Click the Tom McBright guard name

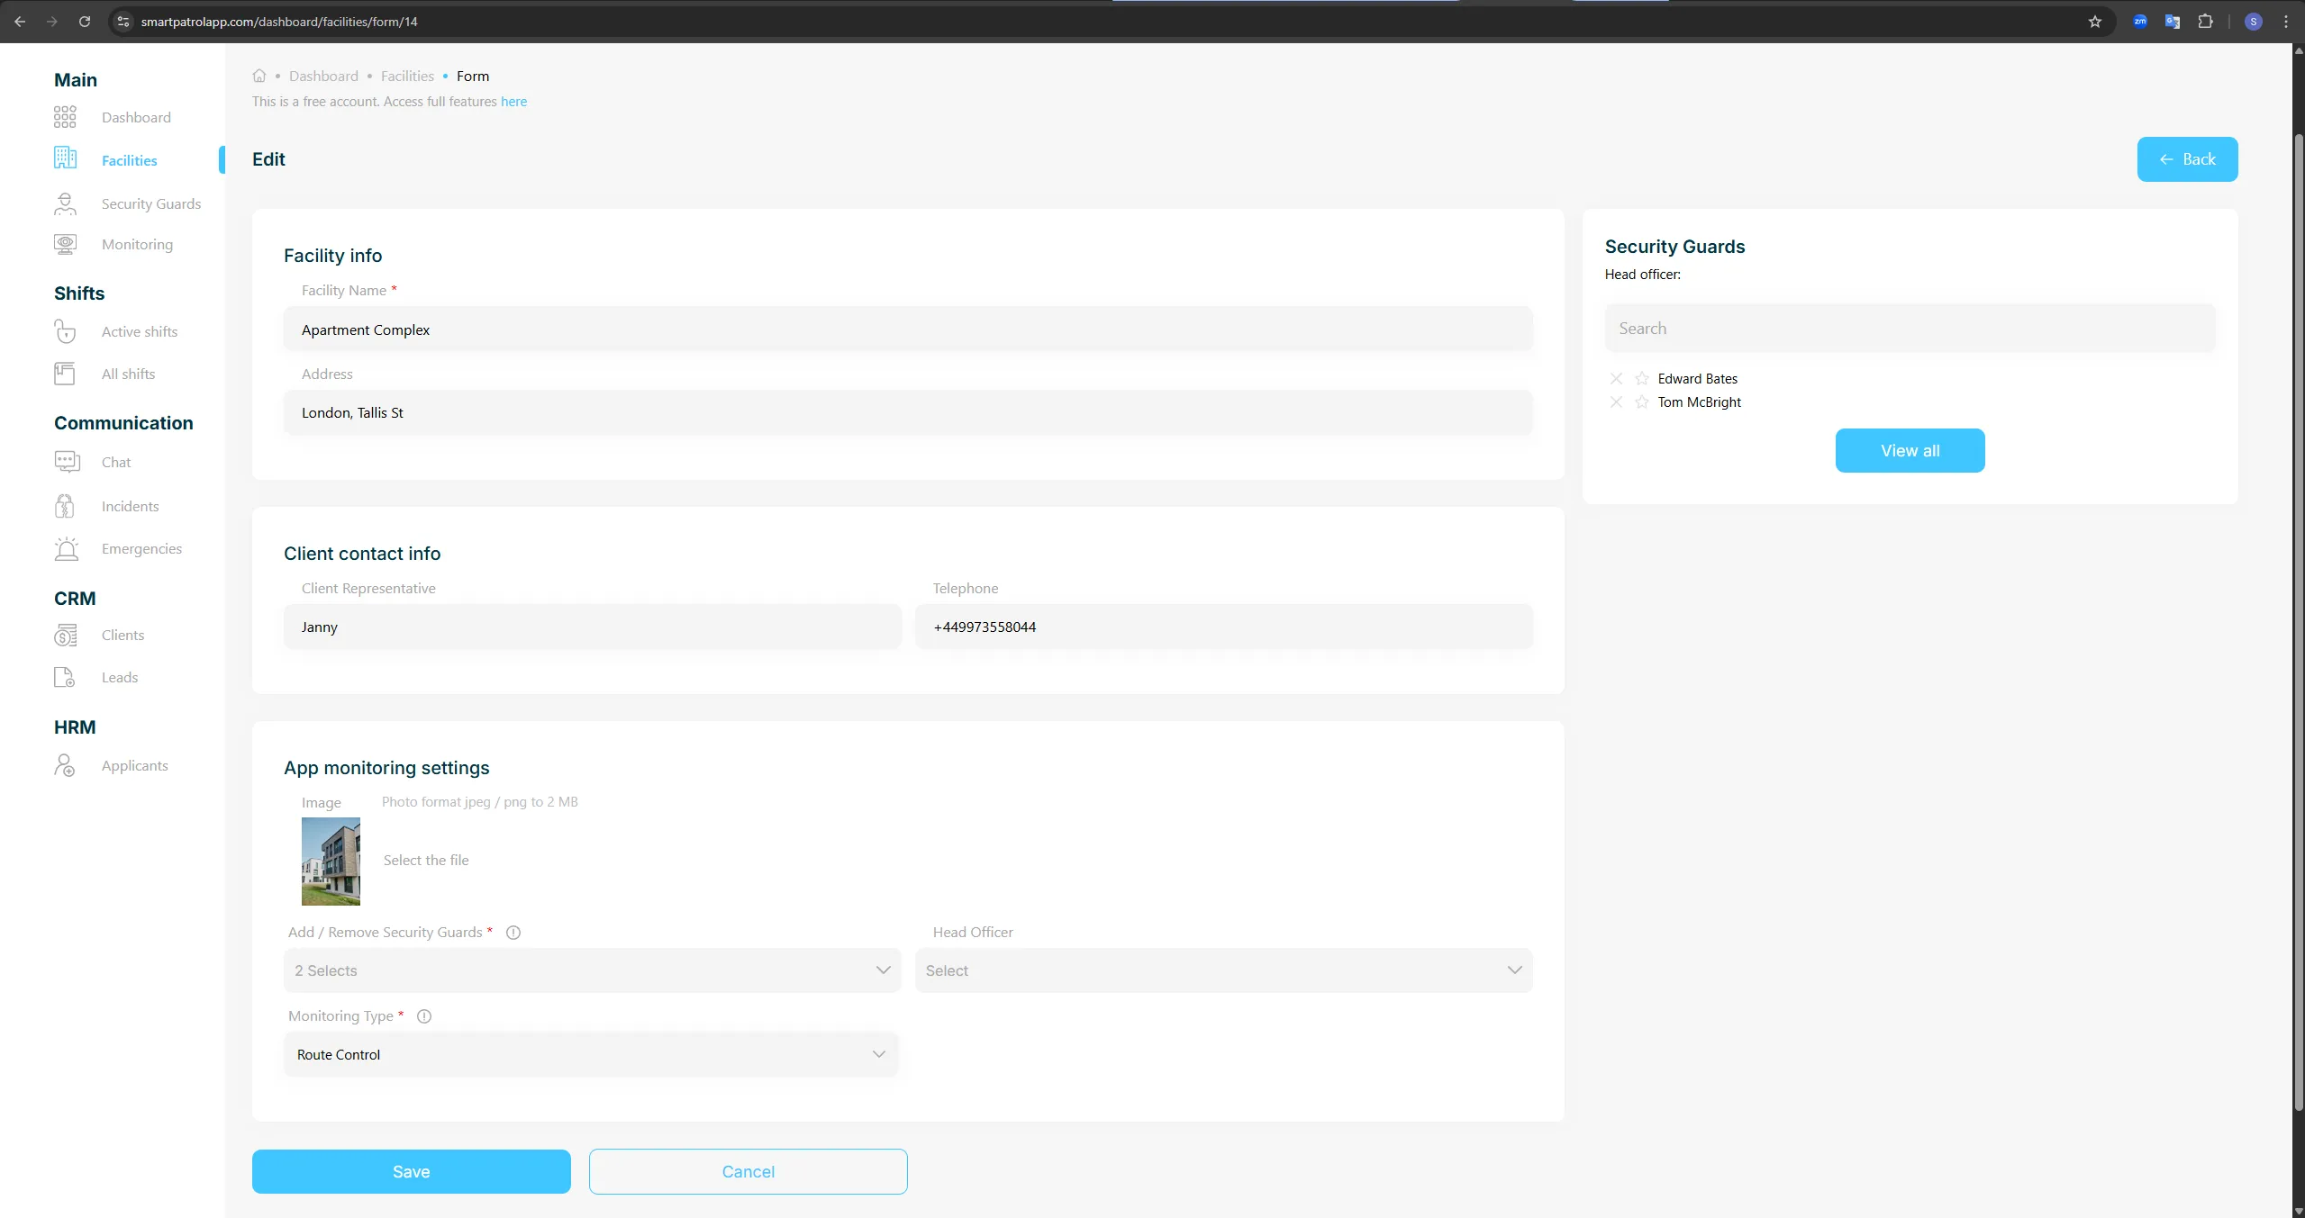pos(1700,402)
